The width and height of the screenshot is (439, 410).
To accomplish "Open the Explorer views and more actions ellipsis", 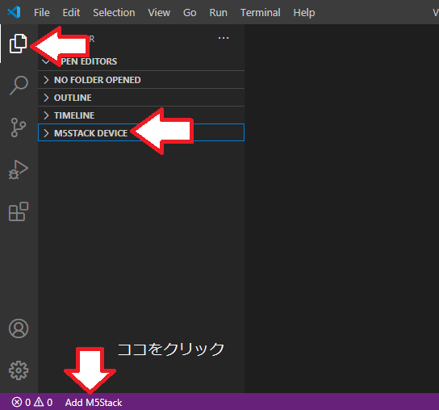I will [224, 38].
